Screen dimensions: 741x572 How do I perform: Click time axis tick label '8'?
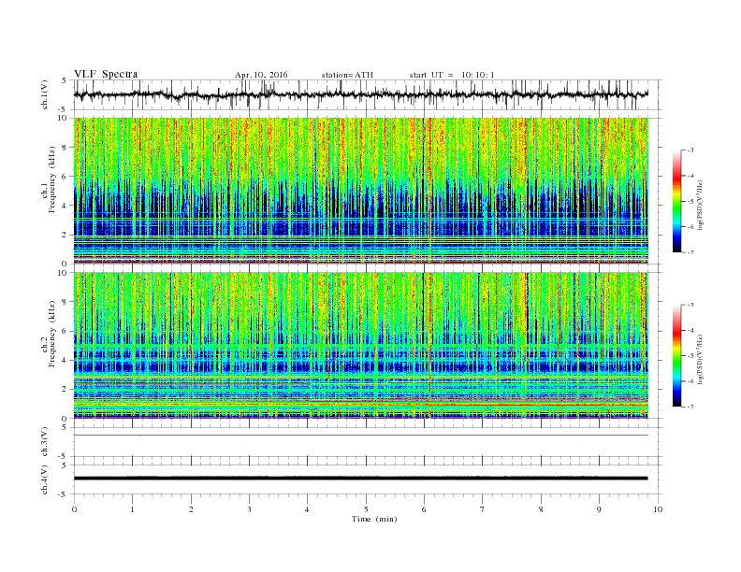click(x=541, y=509)
